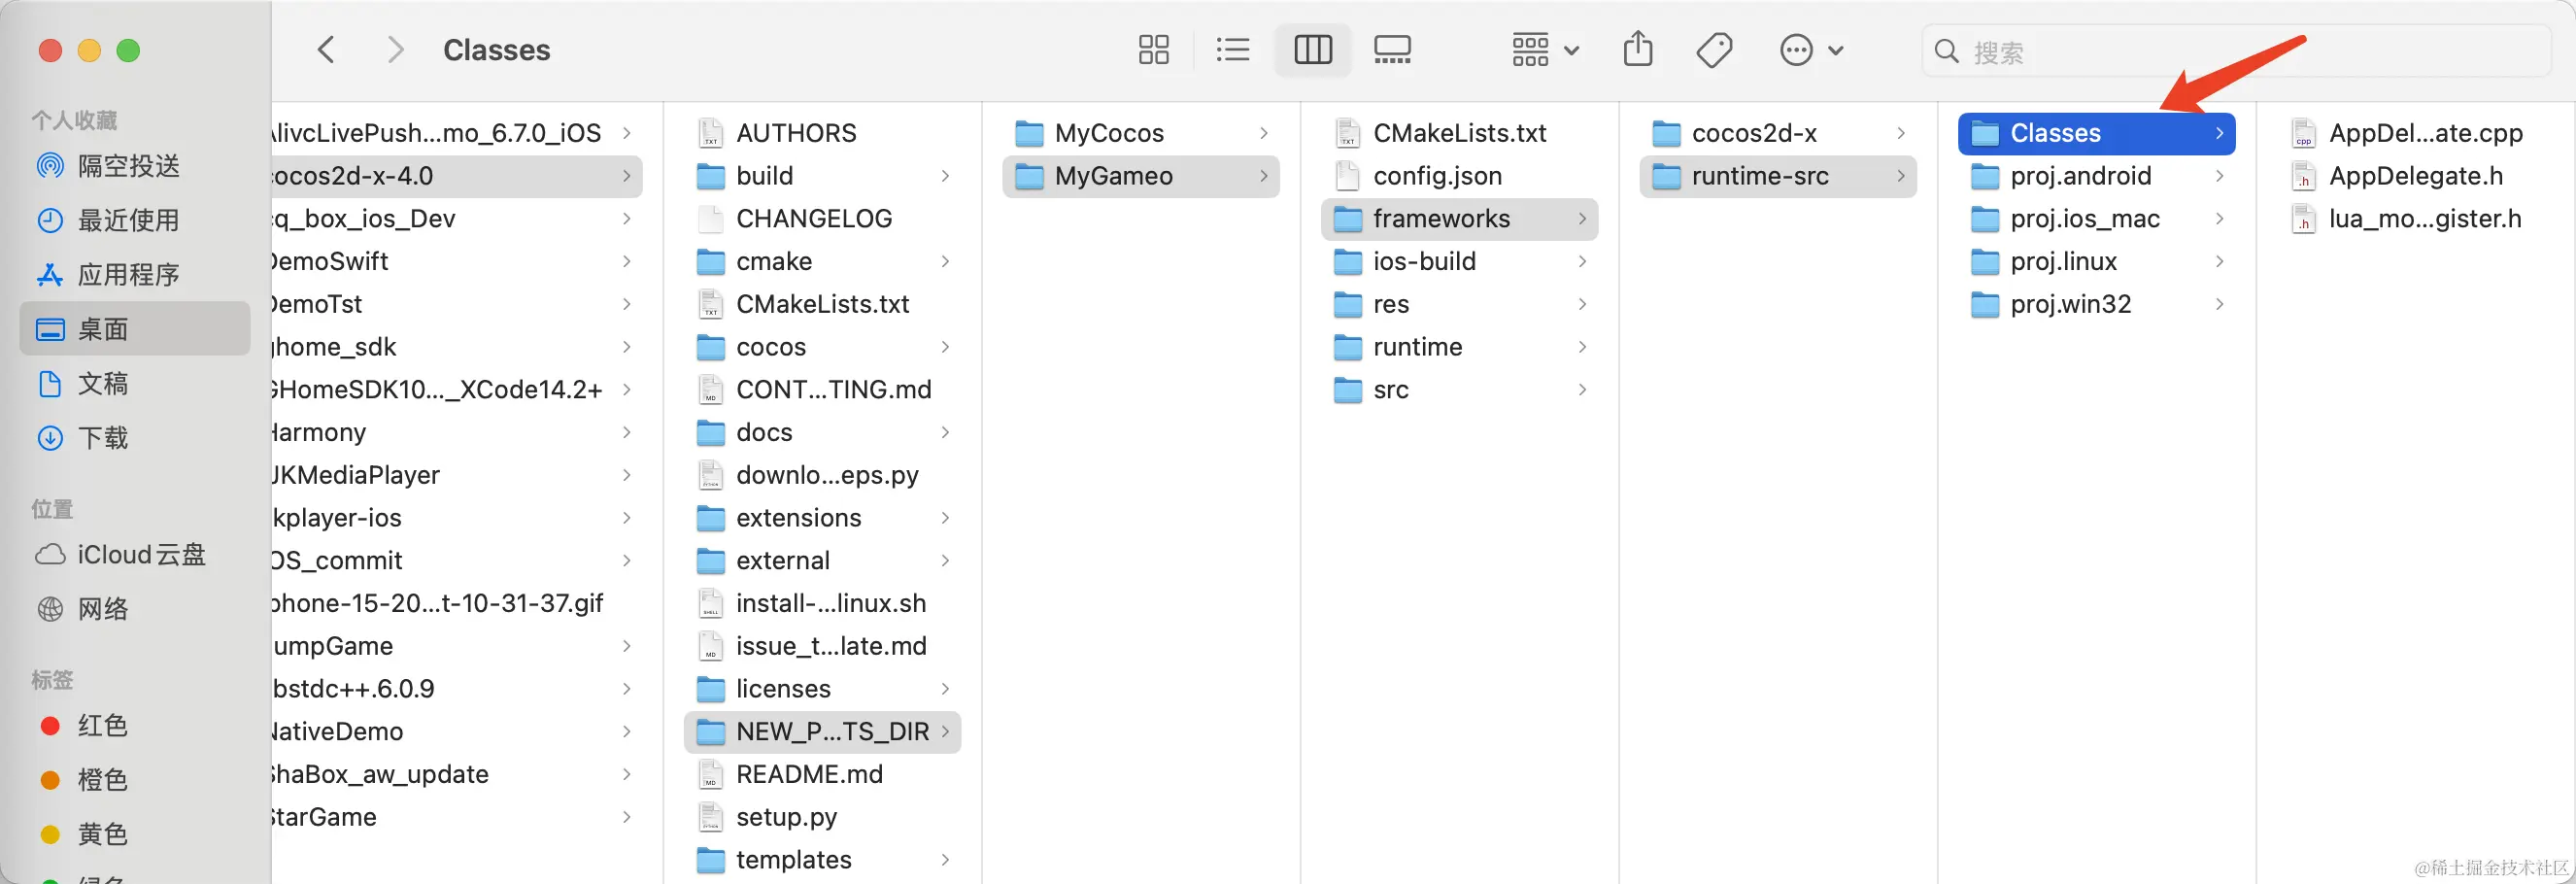The height and width of the screenshot is (884, 2576).
Task: Expand the build folder chevron
Action: [x=945, y=176]
